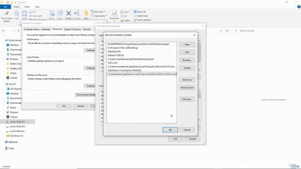The image size is (301, 169).
Task: Select the %CLion% entry
Action: coord(142,63)
